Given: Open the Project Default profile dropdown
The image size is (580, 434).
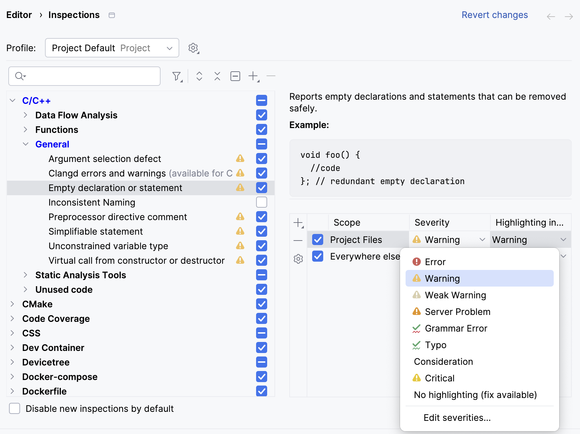Looking at the screenshot, I should point(112,48).
